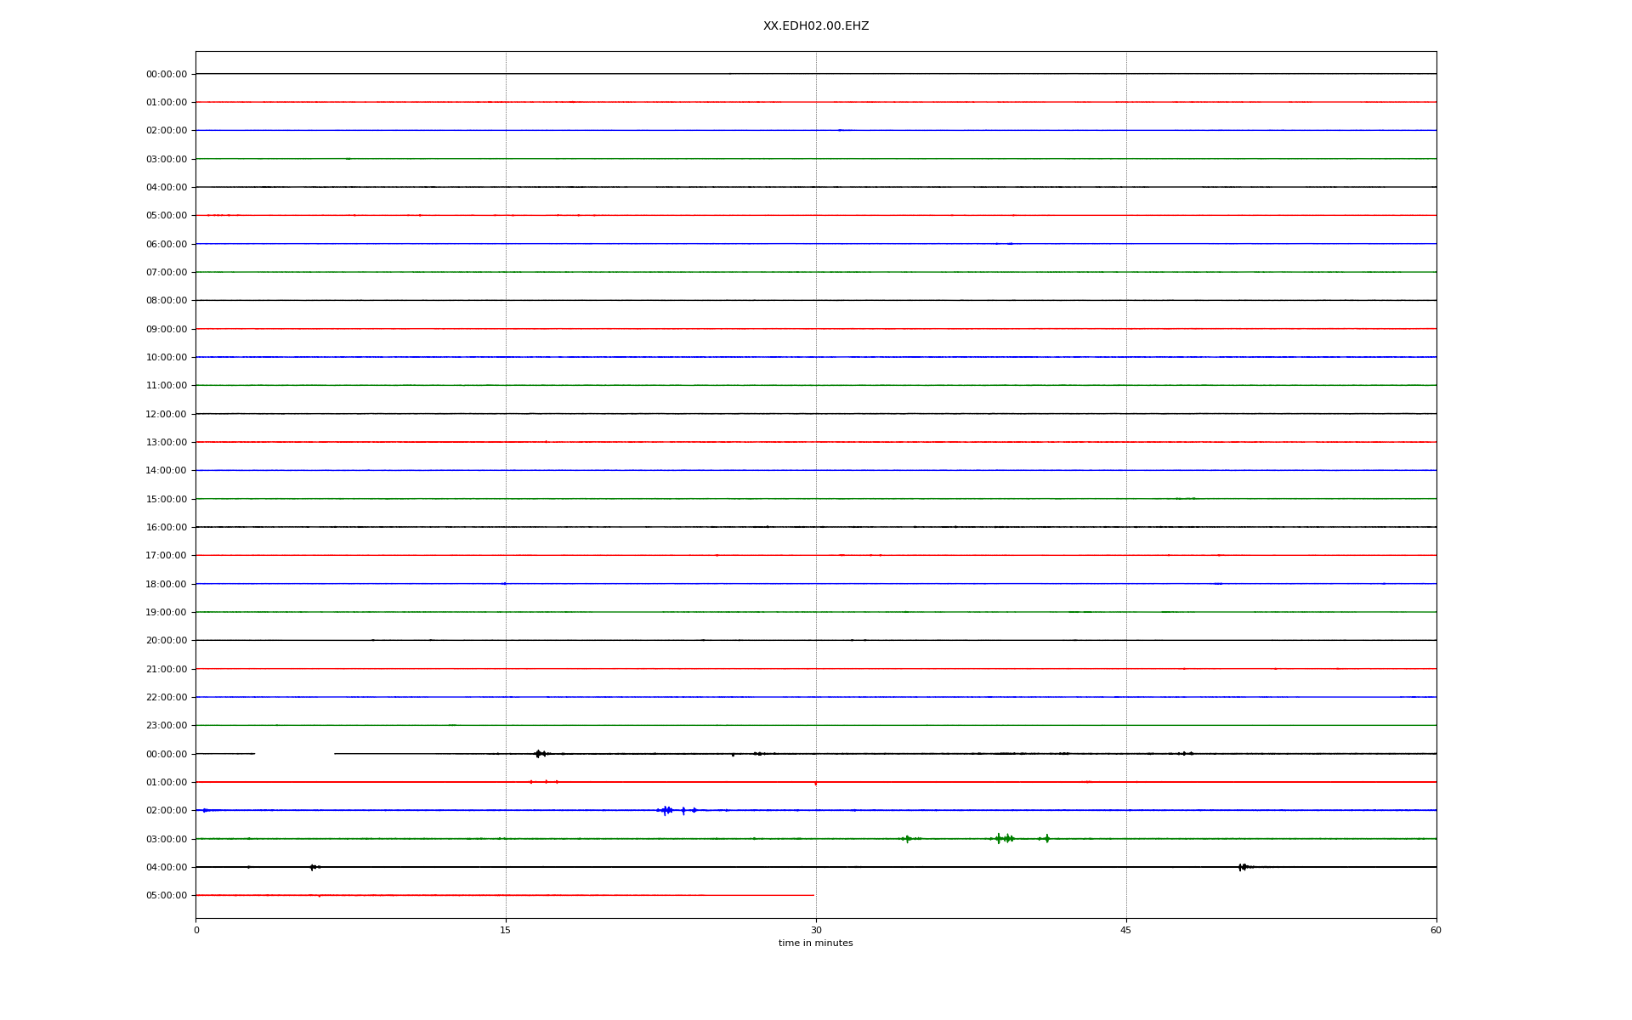Click the green seismic burst cluster on the second 03:00:00 trace
1632x1020 pixels.
(x=1005, y=839)
